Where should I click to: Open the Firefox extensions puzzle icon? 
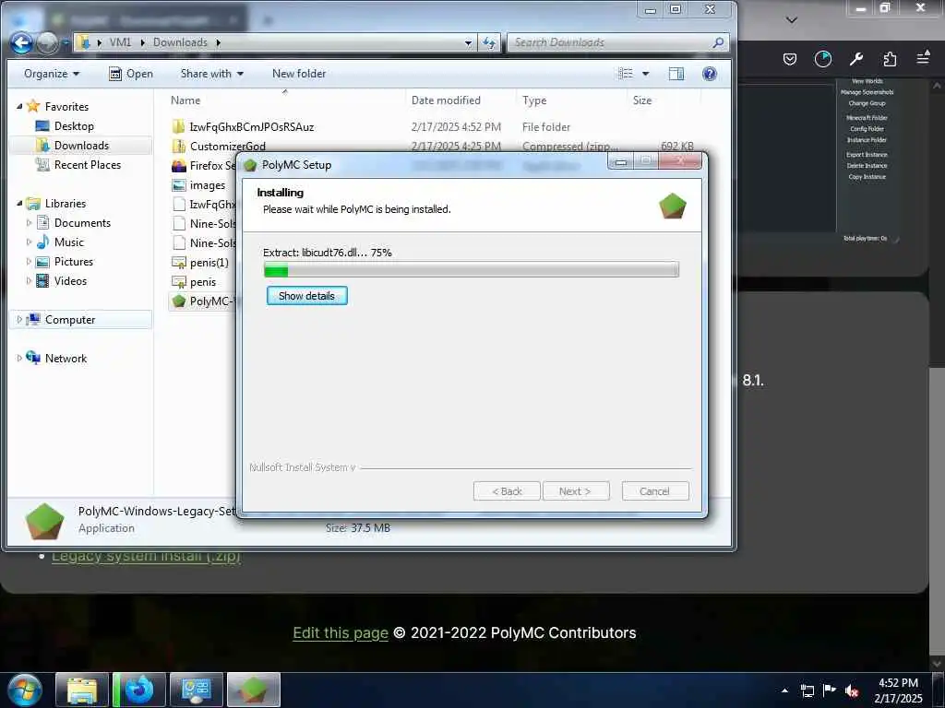pos(890,58)
